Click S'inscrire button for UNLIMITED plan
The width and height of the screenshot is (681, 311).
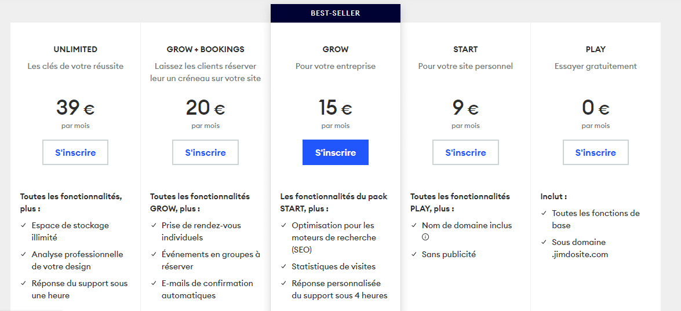pyautogui.click(x=75, y=152)
